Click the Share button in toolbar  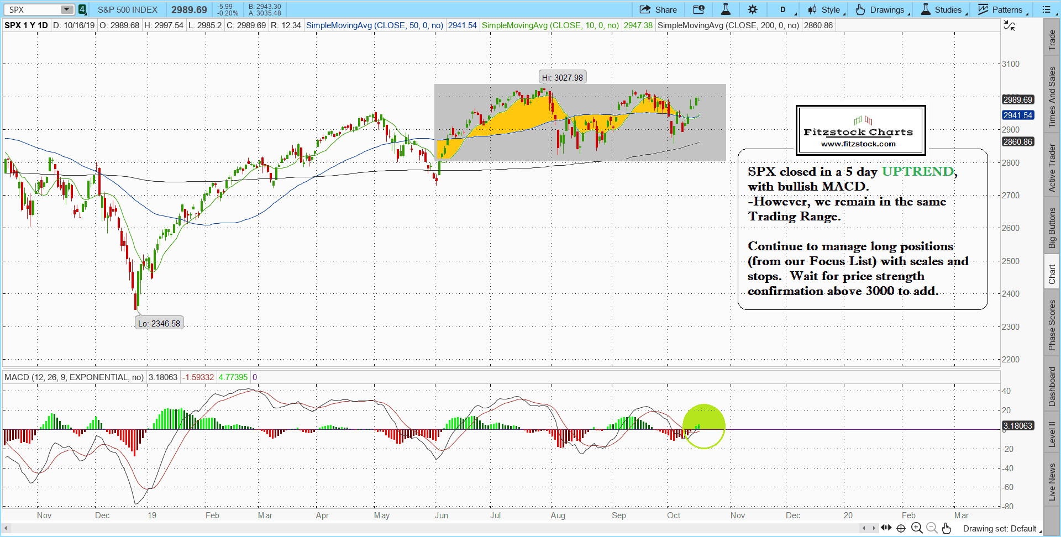(658, 9)
